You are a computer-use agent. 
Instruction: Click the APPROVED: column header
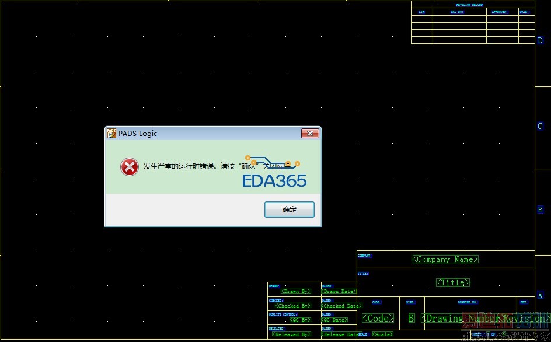coord(500,12)
